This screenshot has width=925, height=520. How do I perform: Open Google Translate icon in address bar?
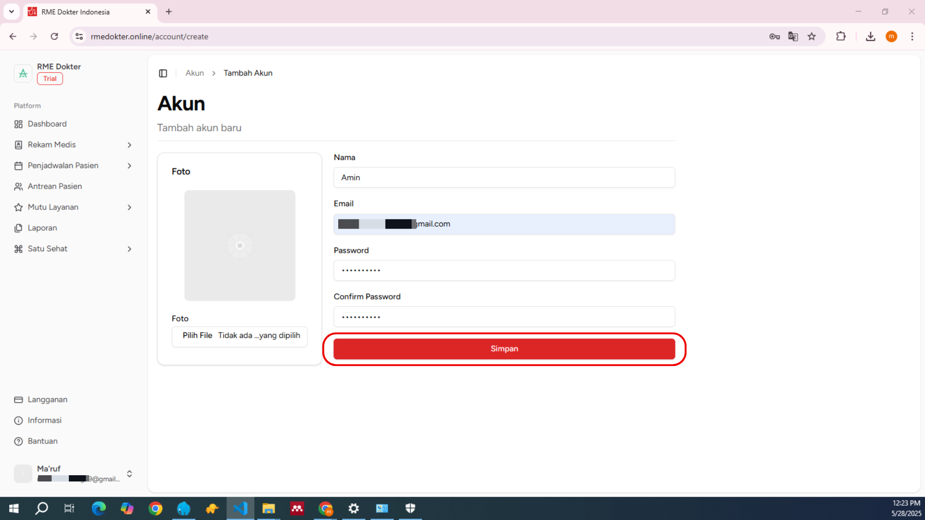click(793, 37)
